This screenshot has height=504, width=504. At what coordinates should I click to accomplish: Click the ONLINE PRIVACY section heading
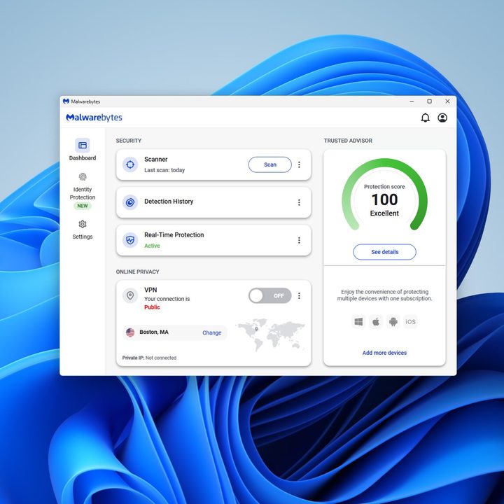tap(138, 272)
